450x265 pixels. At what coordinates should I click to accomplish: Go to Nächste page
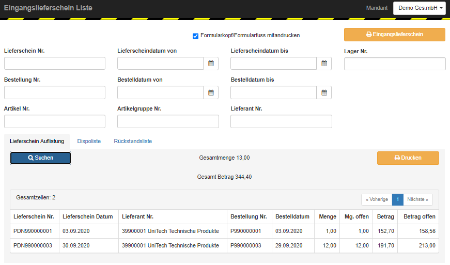pyautogui.click(x=417, y=199)
